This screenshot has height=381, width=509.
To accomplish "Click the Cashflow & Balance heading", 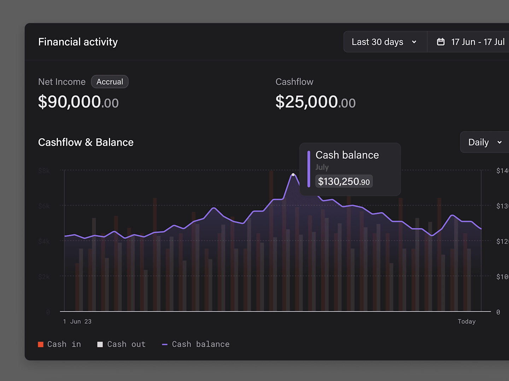I will (86, 142).
